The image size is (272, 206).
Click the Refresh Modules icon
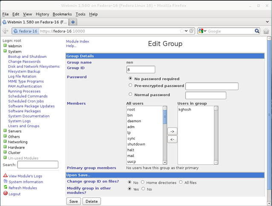coord(6,187)
